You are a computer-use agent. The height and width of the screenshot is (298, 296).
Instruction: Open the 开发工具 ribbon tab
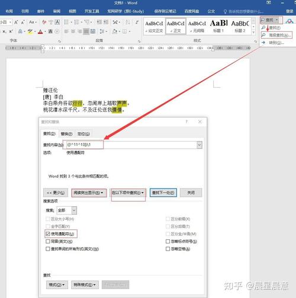tap(92, 11)
